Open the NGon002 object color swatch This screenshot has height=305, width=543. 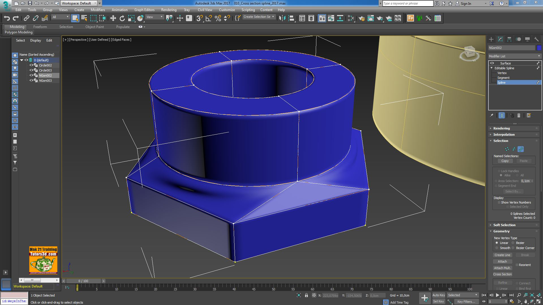click(x=539, y=47)
